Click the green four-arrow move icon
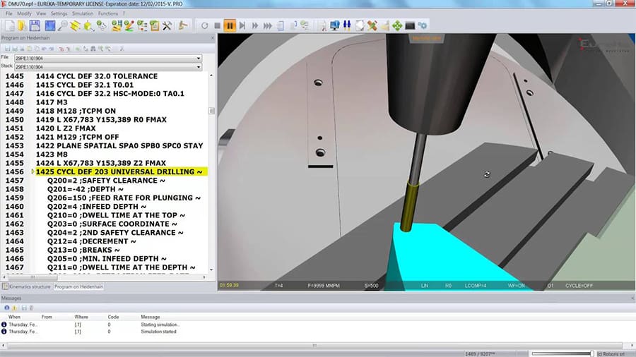 coord(397,26)
